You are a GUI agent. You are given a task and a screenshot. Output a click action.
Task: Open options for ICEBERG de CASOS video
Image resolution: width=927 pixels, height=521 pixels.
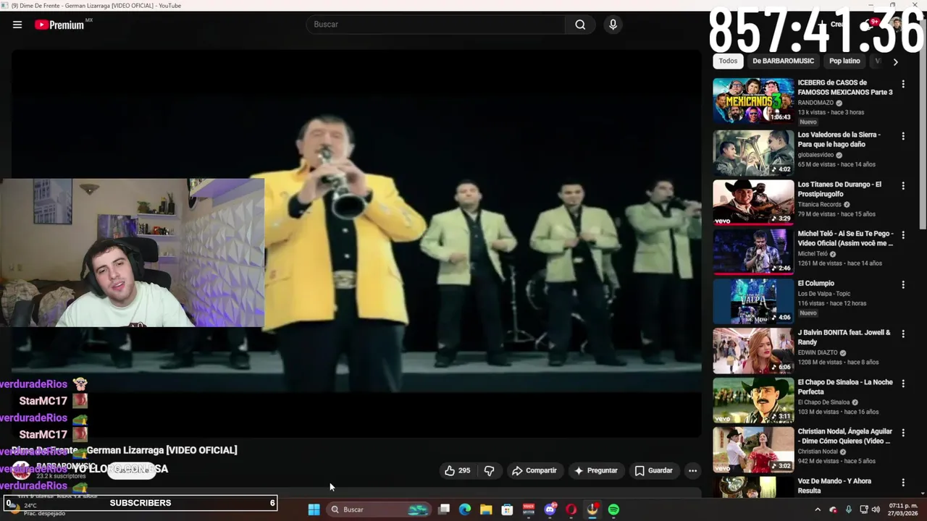point(903,85)
